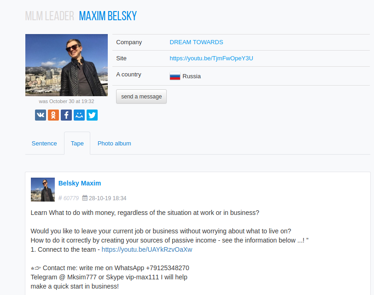Open the DREAM TOWARDS company link

tap(196, 42)
